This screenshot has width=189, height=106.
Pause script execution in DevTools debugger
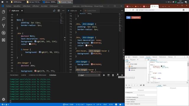126,85
